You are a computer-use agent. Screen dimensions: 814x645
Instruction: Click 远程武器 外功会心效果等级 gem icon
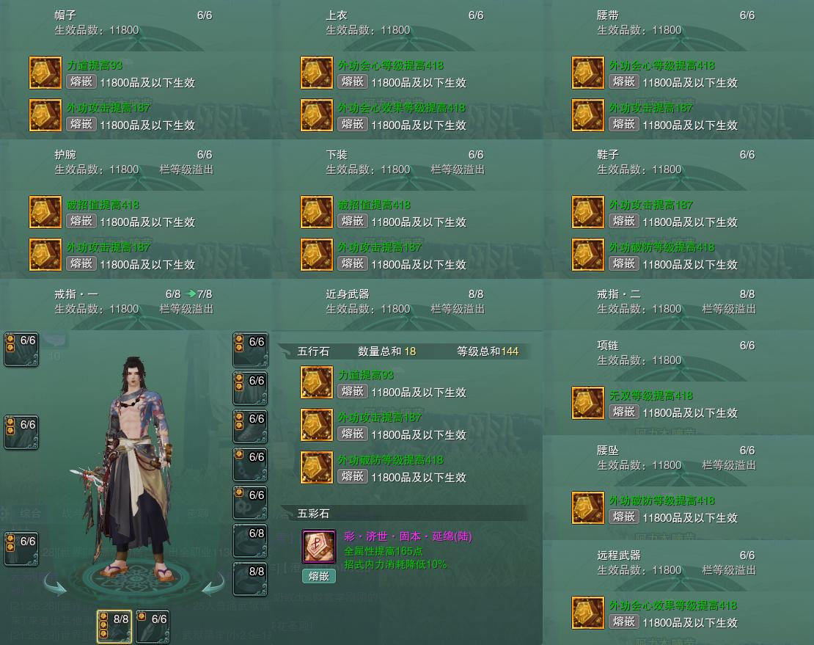(588, 612)
